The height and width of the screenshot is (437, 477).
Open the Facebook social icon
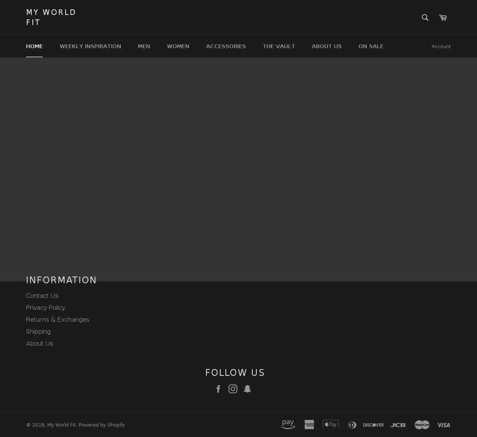click(219, 389)
